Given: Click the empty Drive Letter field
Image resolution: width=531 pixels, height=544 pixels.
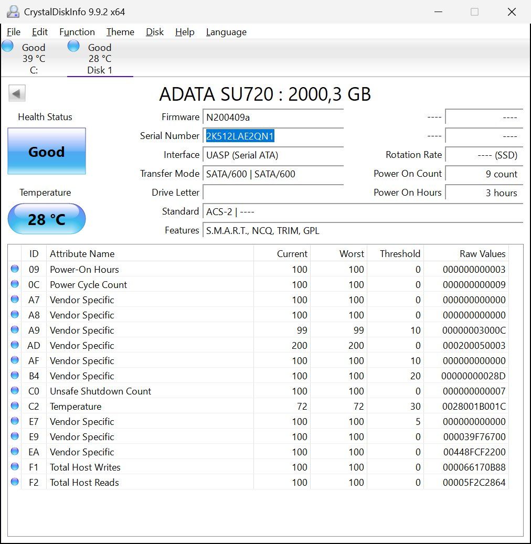Looking at the screenshot, I should (273, 193).
